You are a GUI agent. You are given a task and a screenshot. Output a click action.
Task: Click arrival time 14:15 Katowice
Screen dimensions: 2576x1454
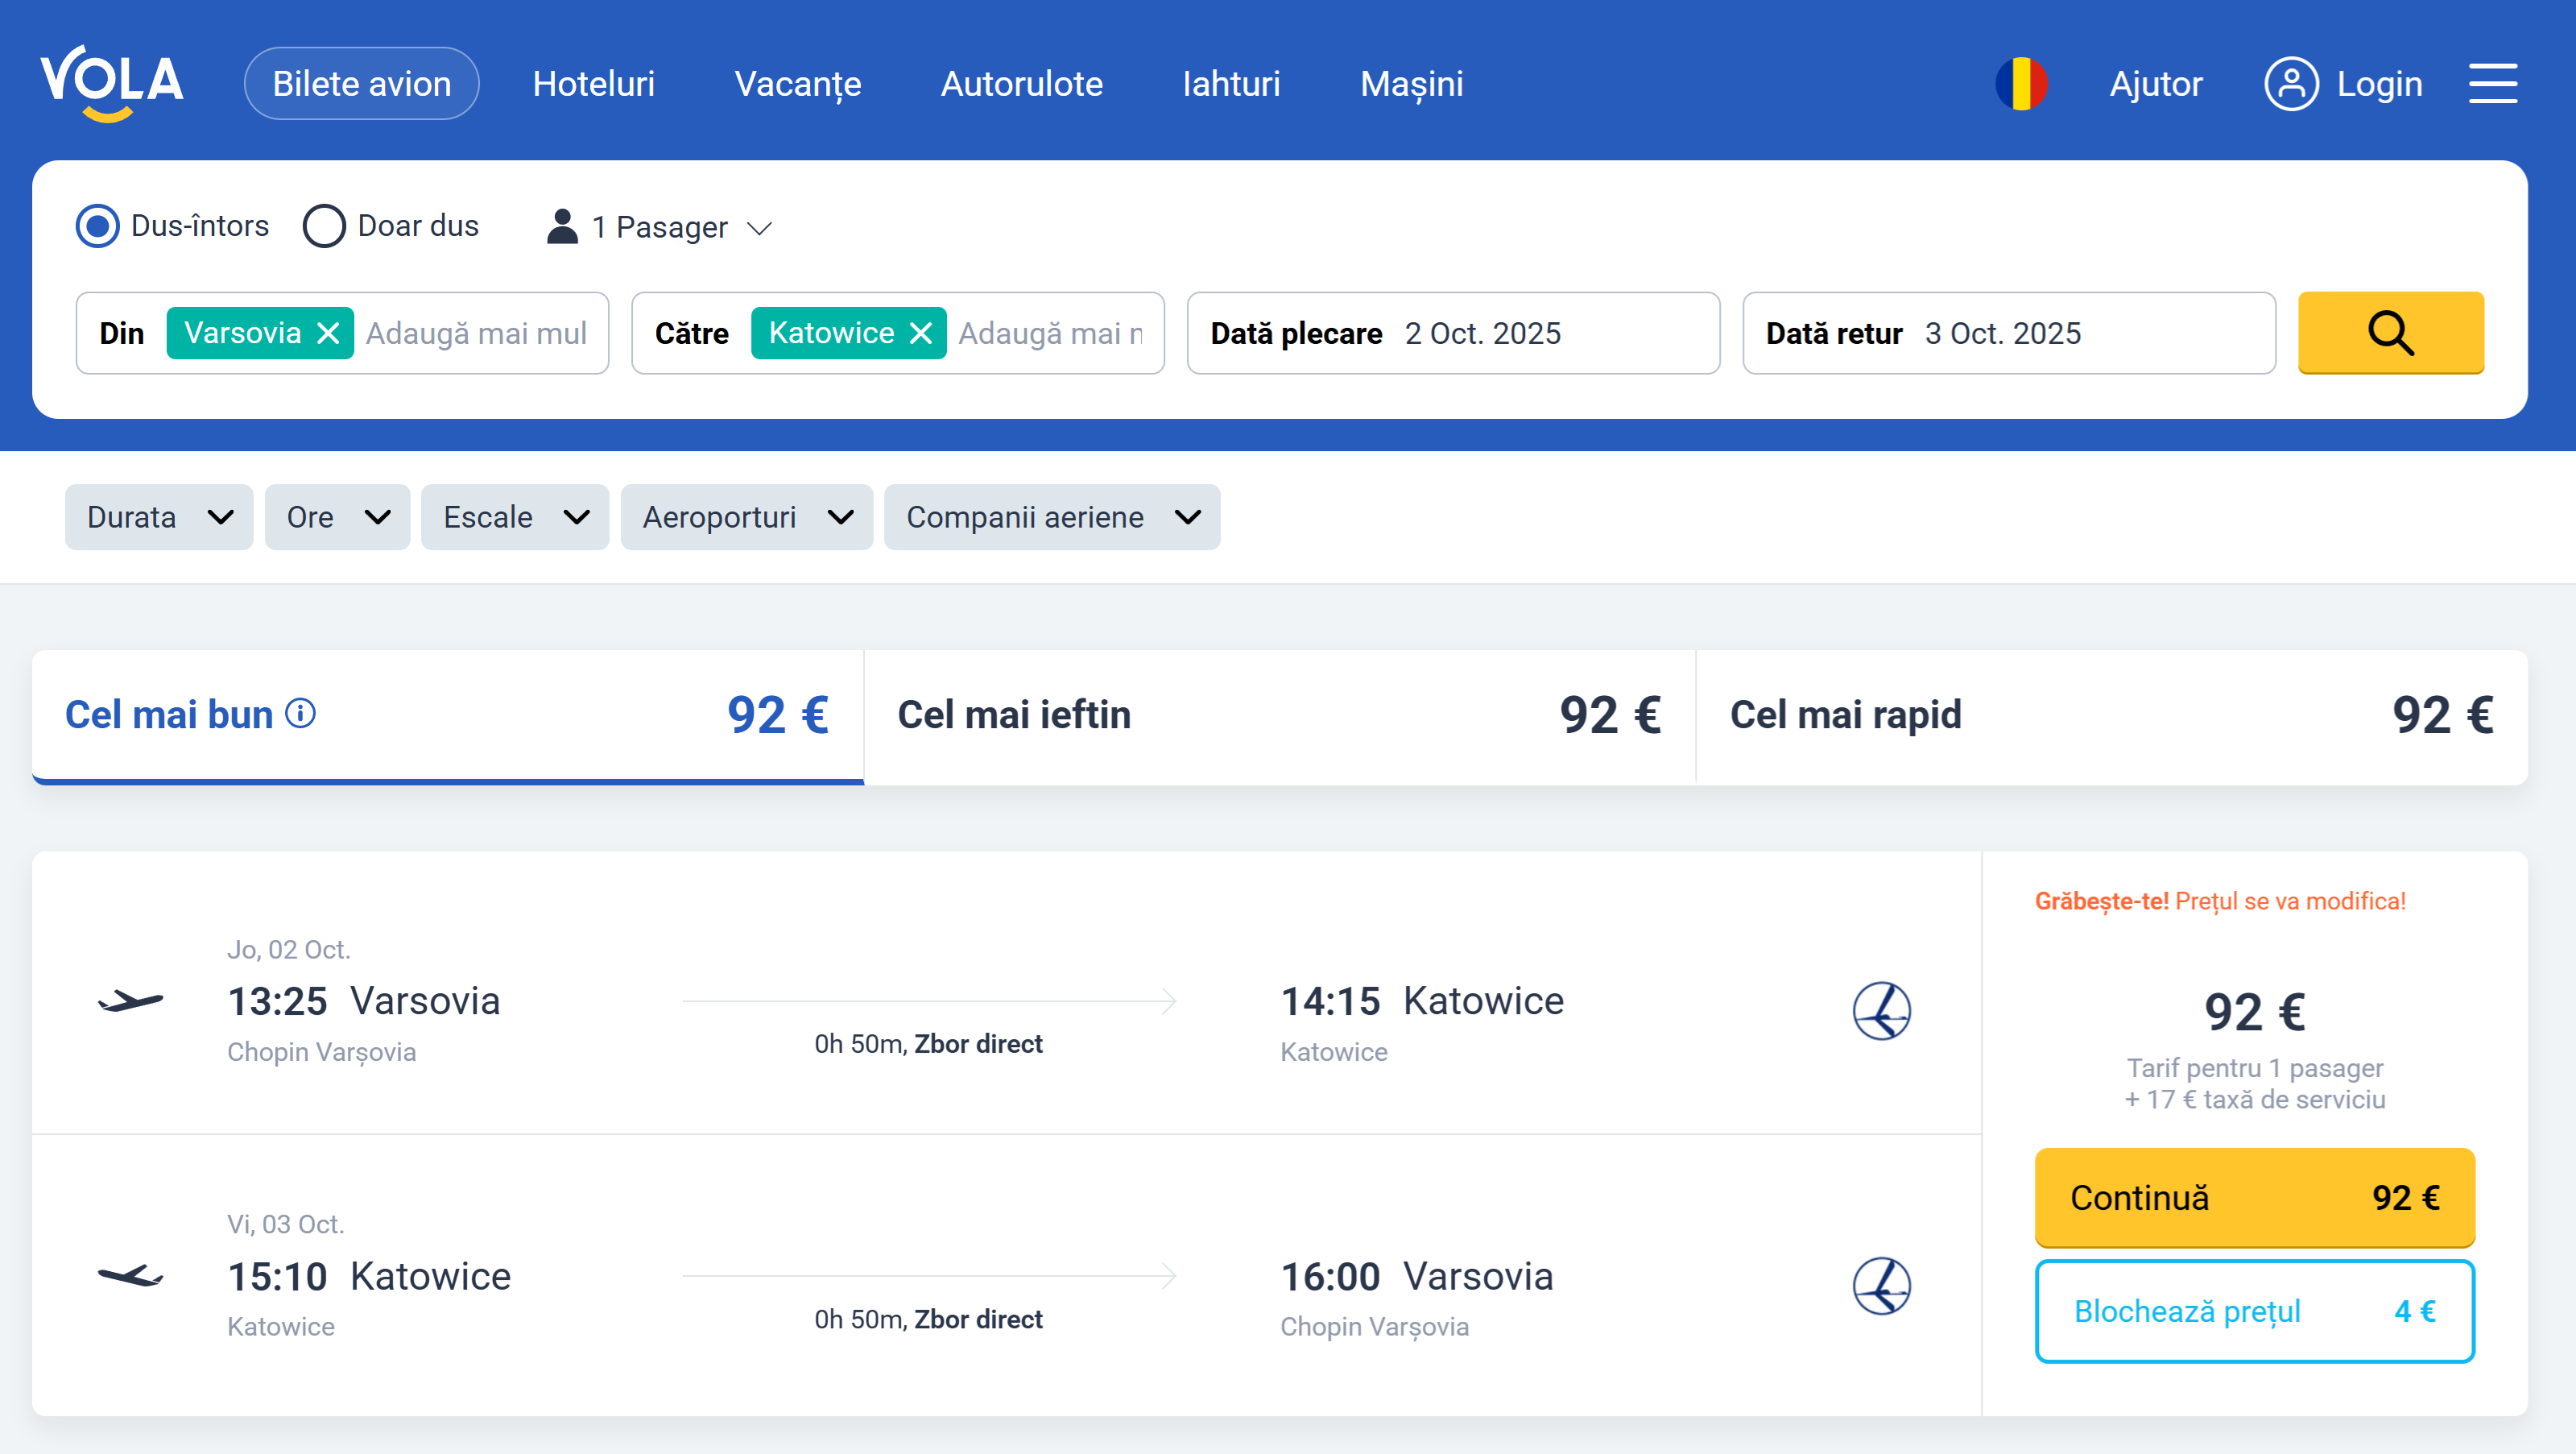1421,1000
